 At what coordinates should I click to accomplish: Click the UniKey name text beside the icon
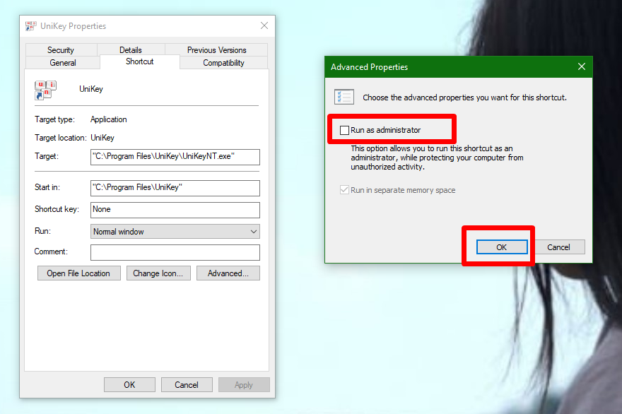[91, 89]
